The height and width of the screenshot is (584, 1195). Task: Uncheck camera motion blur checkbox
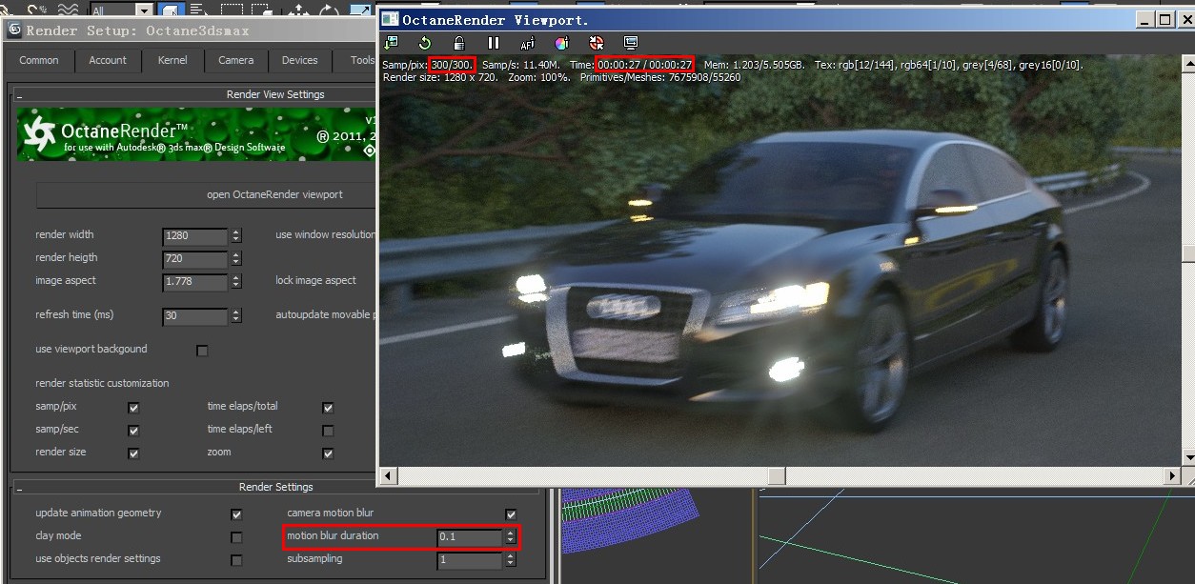[511, 514]
